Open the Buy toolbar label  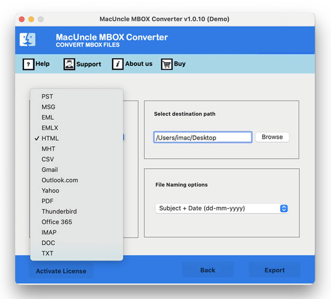point(180,63)
